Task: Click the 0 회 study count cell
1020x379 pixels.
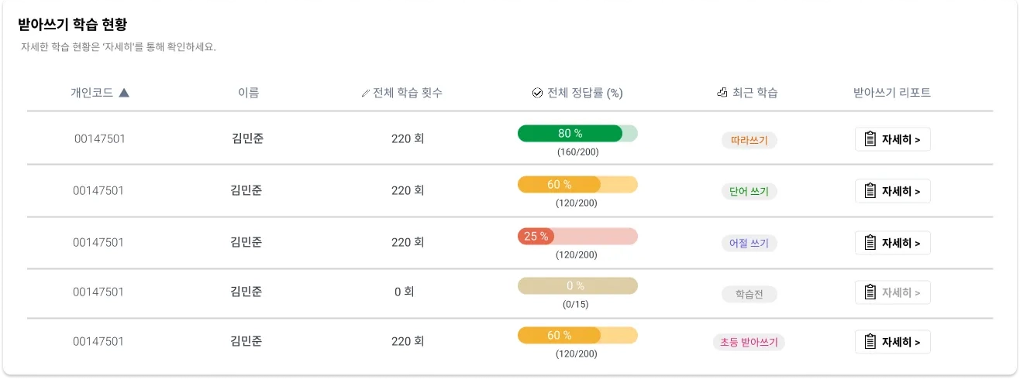Action: (x=405, y=292)
